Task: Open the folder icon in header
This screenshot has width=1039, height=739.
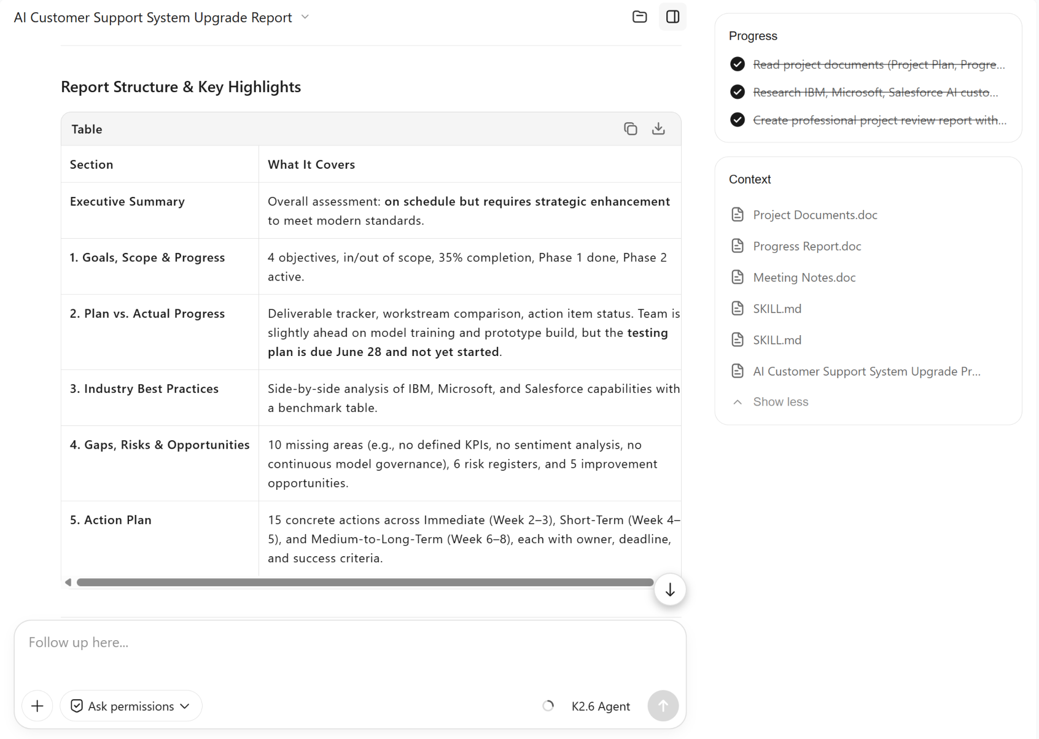Action: pyautogui.click(x=639, y=17)
